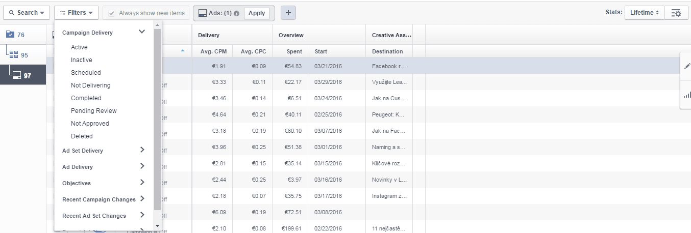Click the Apply button
Screen dimensions: 691x233
coord(257,13)
